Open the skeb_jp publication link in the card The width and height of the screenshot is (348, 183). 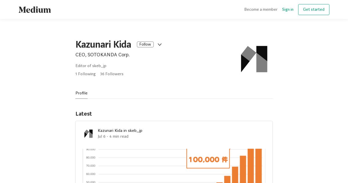pos(135,131)
